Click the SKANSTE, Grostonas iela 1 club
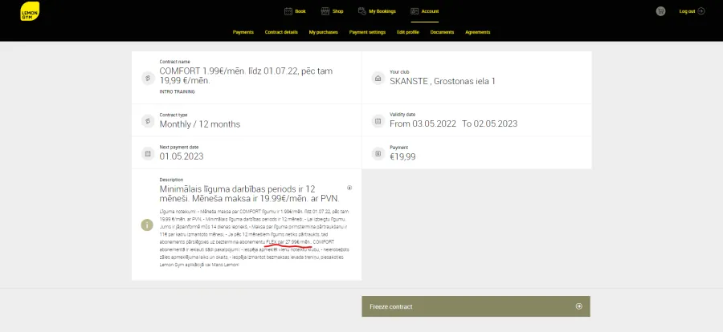 tap(443, 82)
